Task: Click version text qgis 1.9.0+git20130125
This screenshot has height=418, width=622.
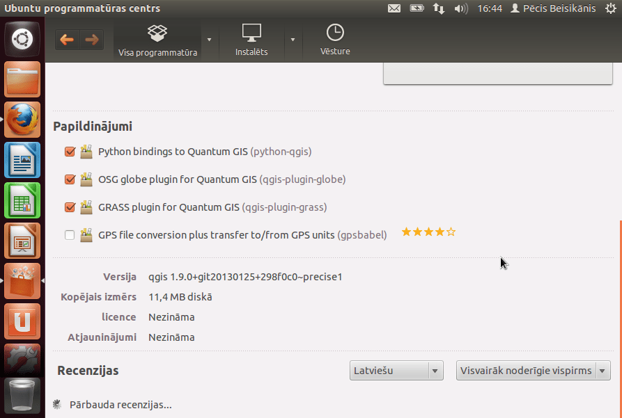Action: [x=245, y=277]
